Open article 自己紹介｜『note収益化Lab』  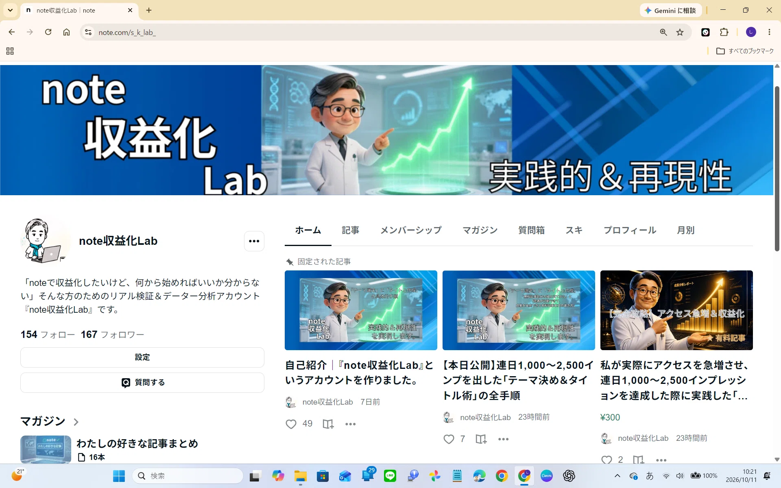point(359,373)
